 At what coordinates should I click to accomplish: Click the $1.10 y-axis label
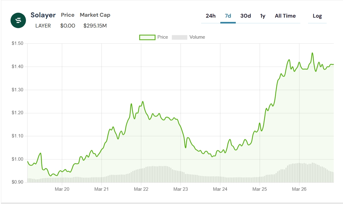[x=18, y=136]
